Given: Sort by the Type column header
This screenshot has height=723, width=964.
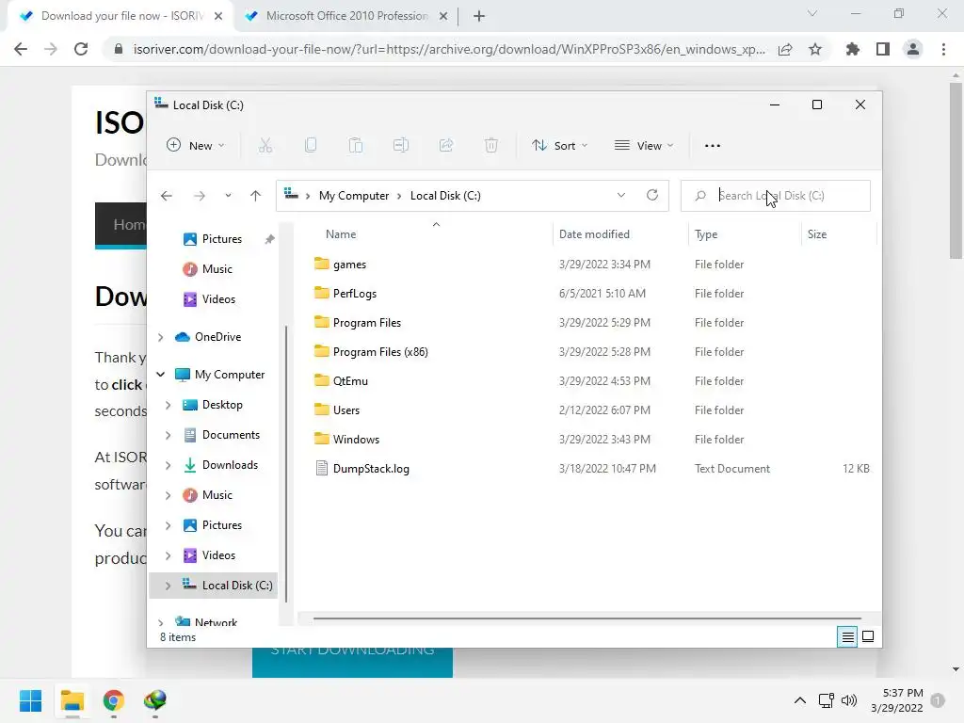Looking at the screenshot, I should tap(706, 234).
